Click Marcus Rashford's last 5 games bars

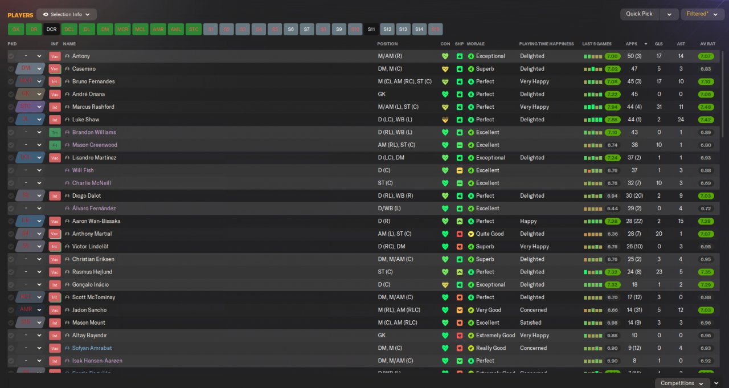click(592, 107)
